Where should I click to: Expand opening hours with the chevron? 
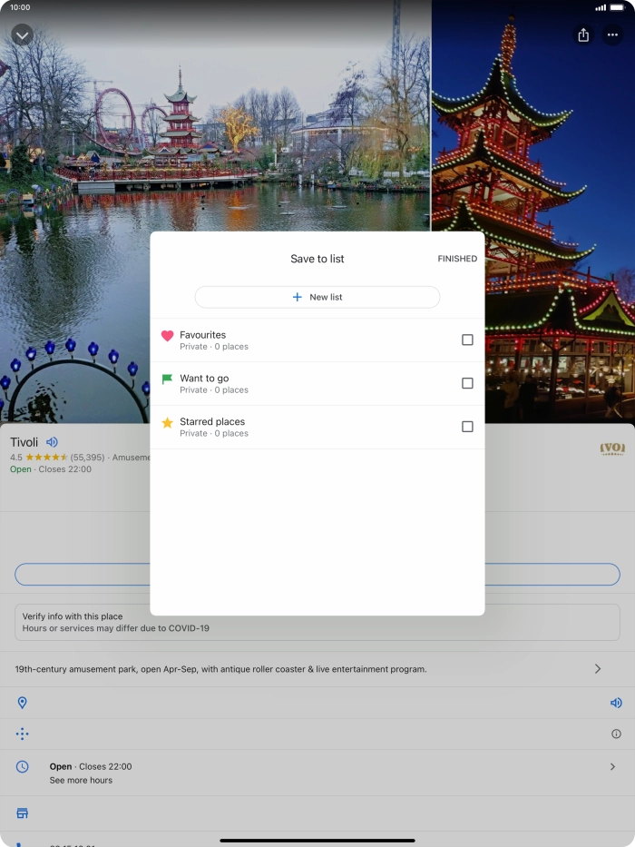[612, 767]
